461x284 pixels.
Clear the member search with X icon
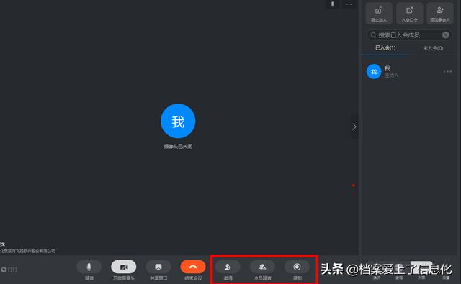[x=445, y=35]
